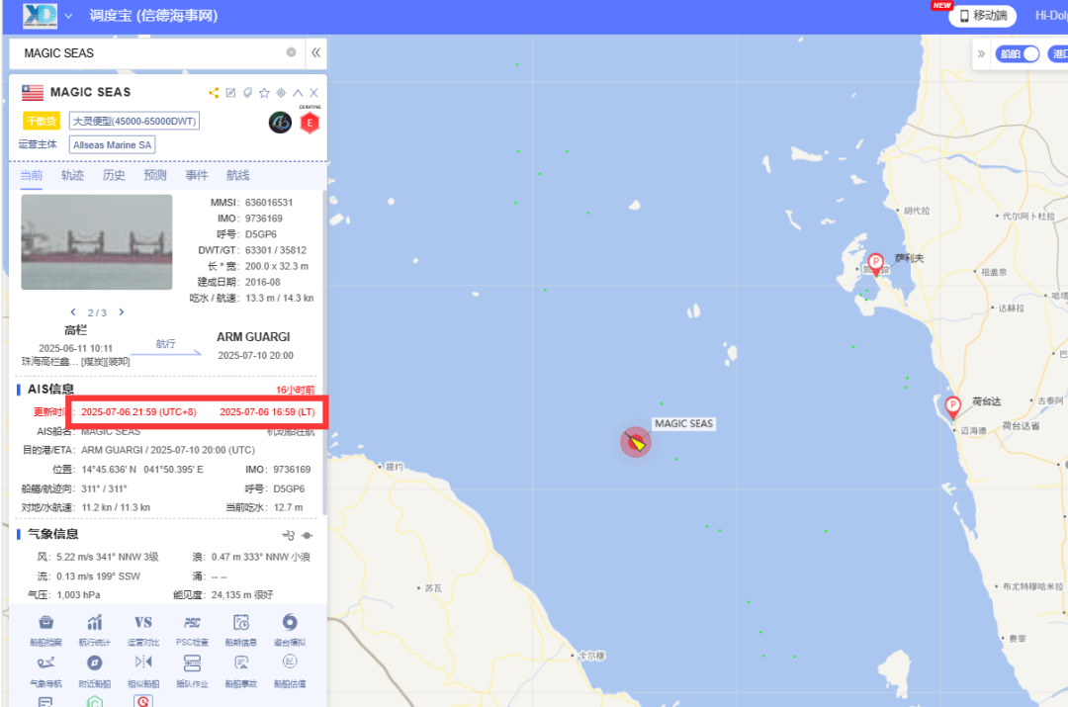Toggle the 船舶 layer switch
The image size is (1068, 707).
(1018, 53)
